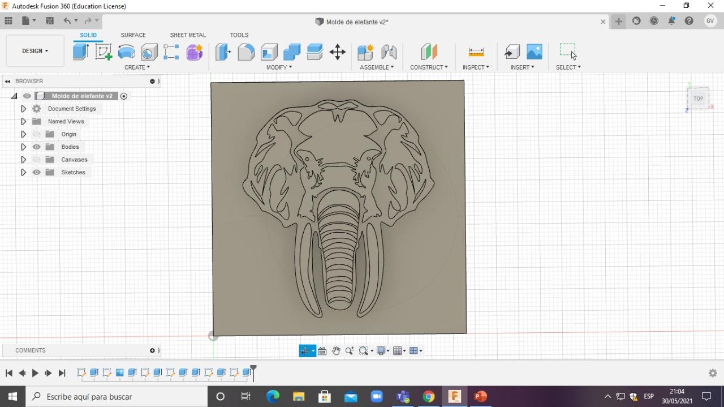The height and width of the screenshot is (407, 724).
Task: Open the MODIFY dropdown menu
Action: (x=279, y=67)
